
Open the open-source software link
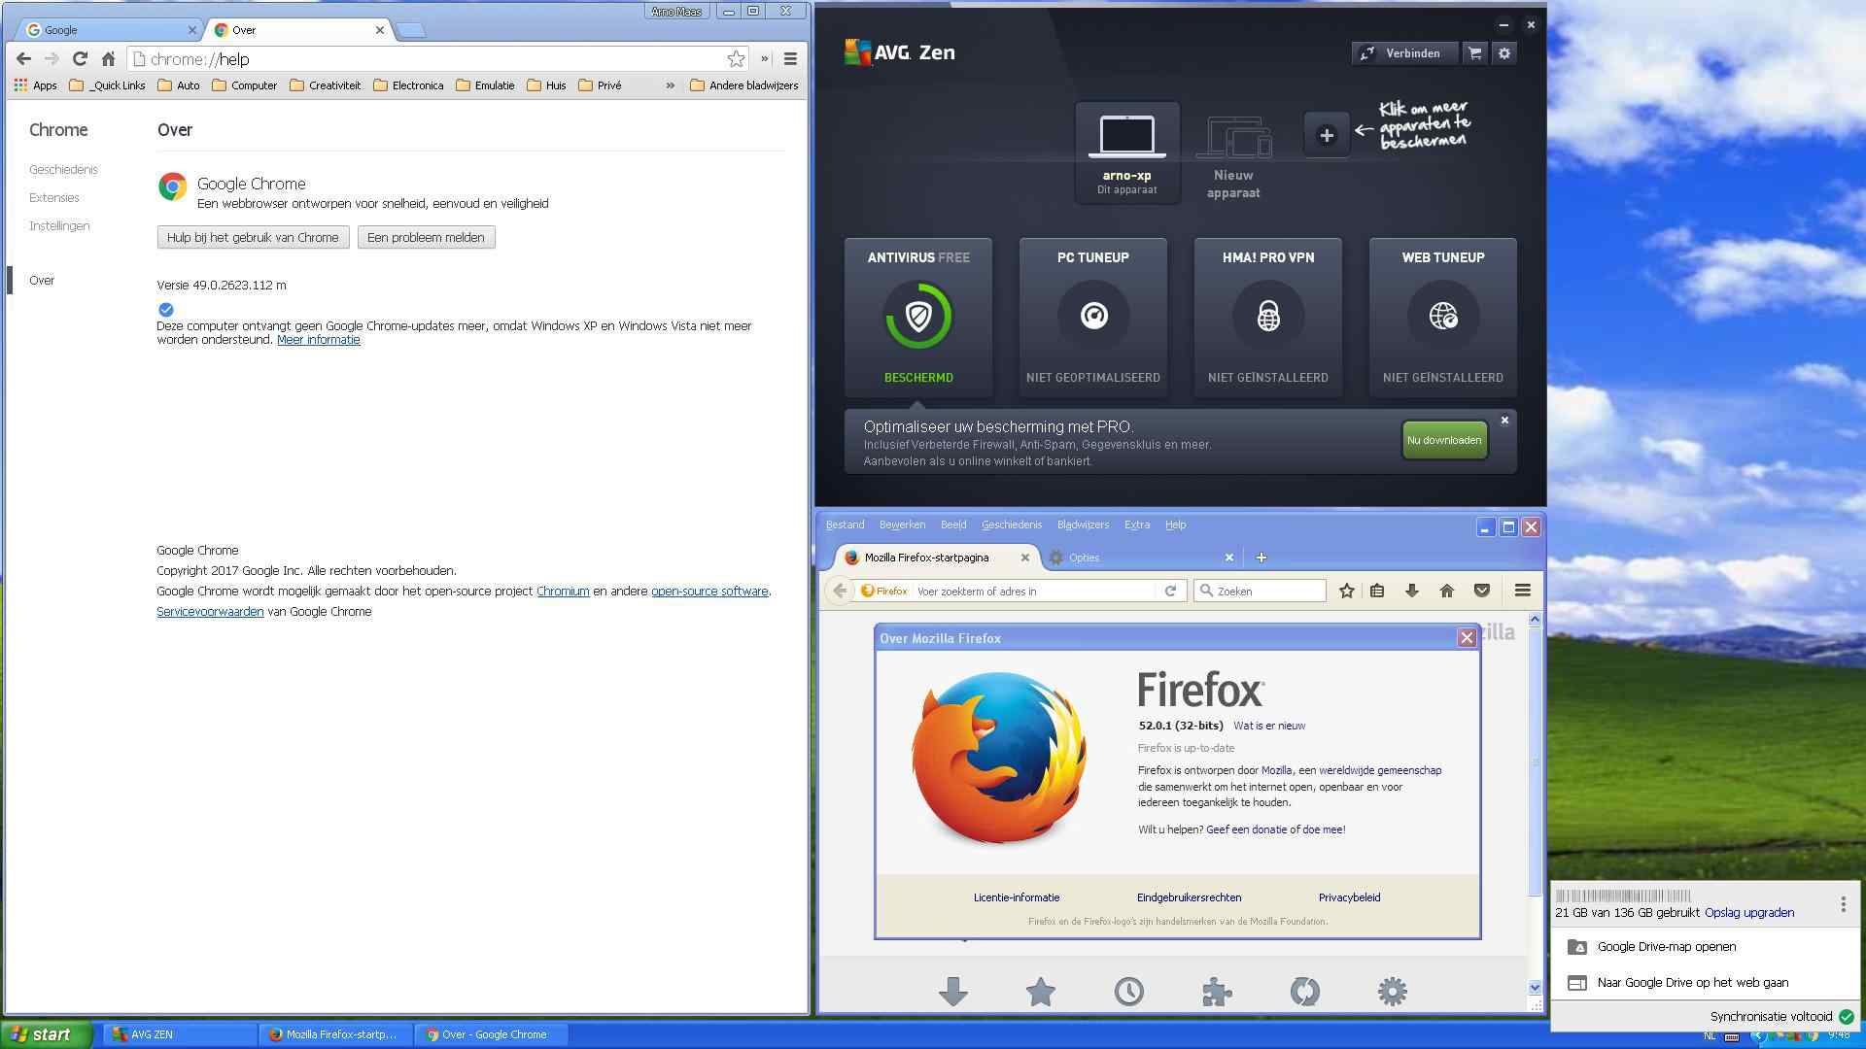[x=709, y=591]
